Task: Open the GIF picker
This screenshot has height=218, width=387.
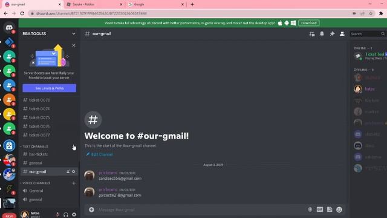Action: coord(320,210)
